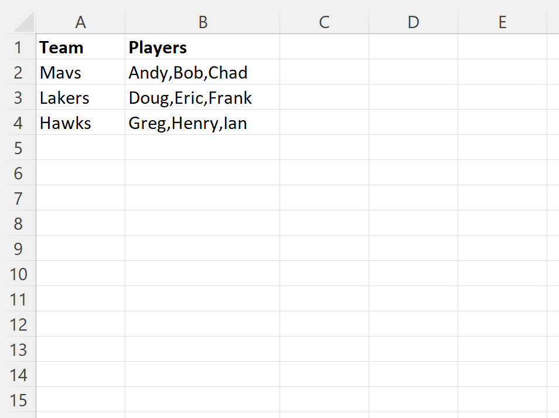Click empty cell D7
The height and width of the screenshot is (418, 559).
pos(414,198)
